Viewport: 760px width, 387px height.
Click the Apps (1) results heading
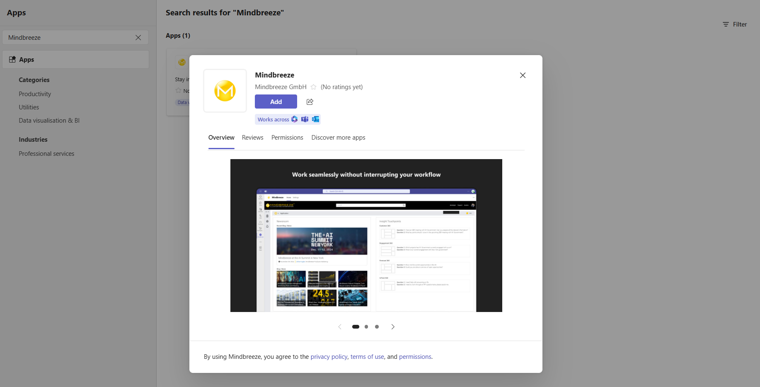(x=178, y=36)
